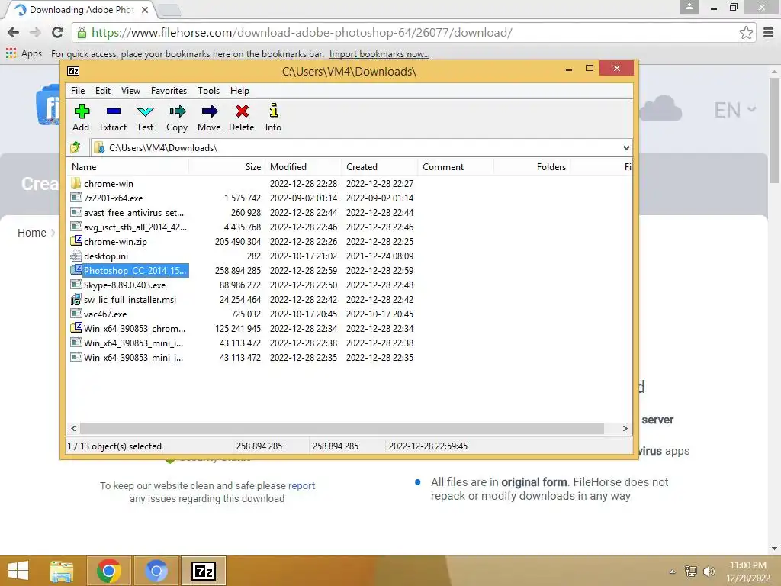Select the Skype-8.89.0.403.exe file

pyautogui.click(x=124, y=285)
